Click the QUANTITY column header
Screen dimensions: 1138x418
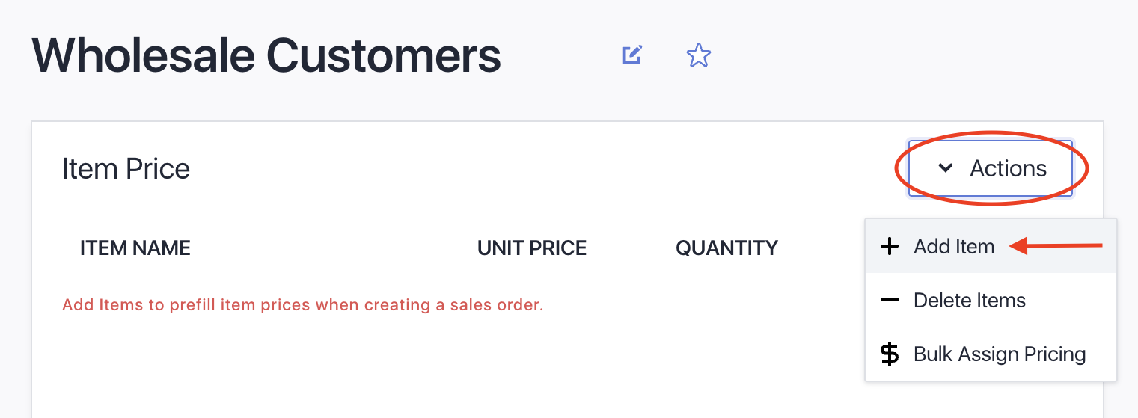pos(726,248)
